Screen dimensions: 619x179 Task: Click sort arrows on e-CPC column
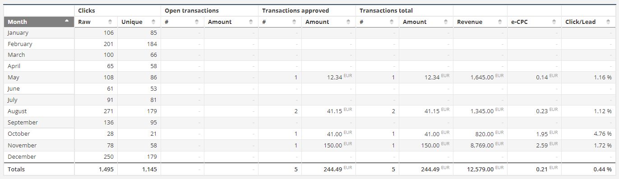[554, 22]
